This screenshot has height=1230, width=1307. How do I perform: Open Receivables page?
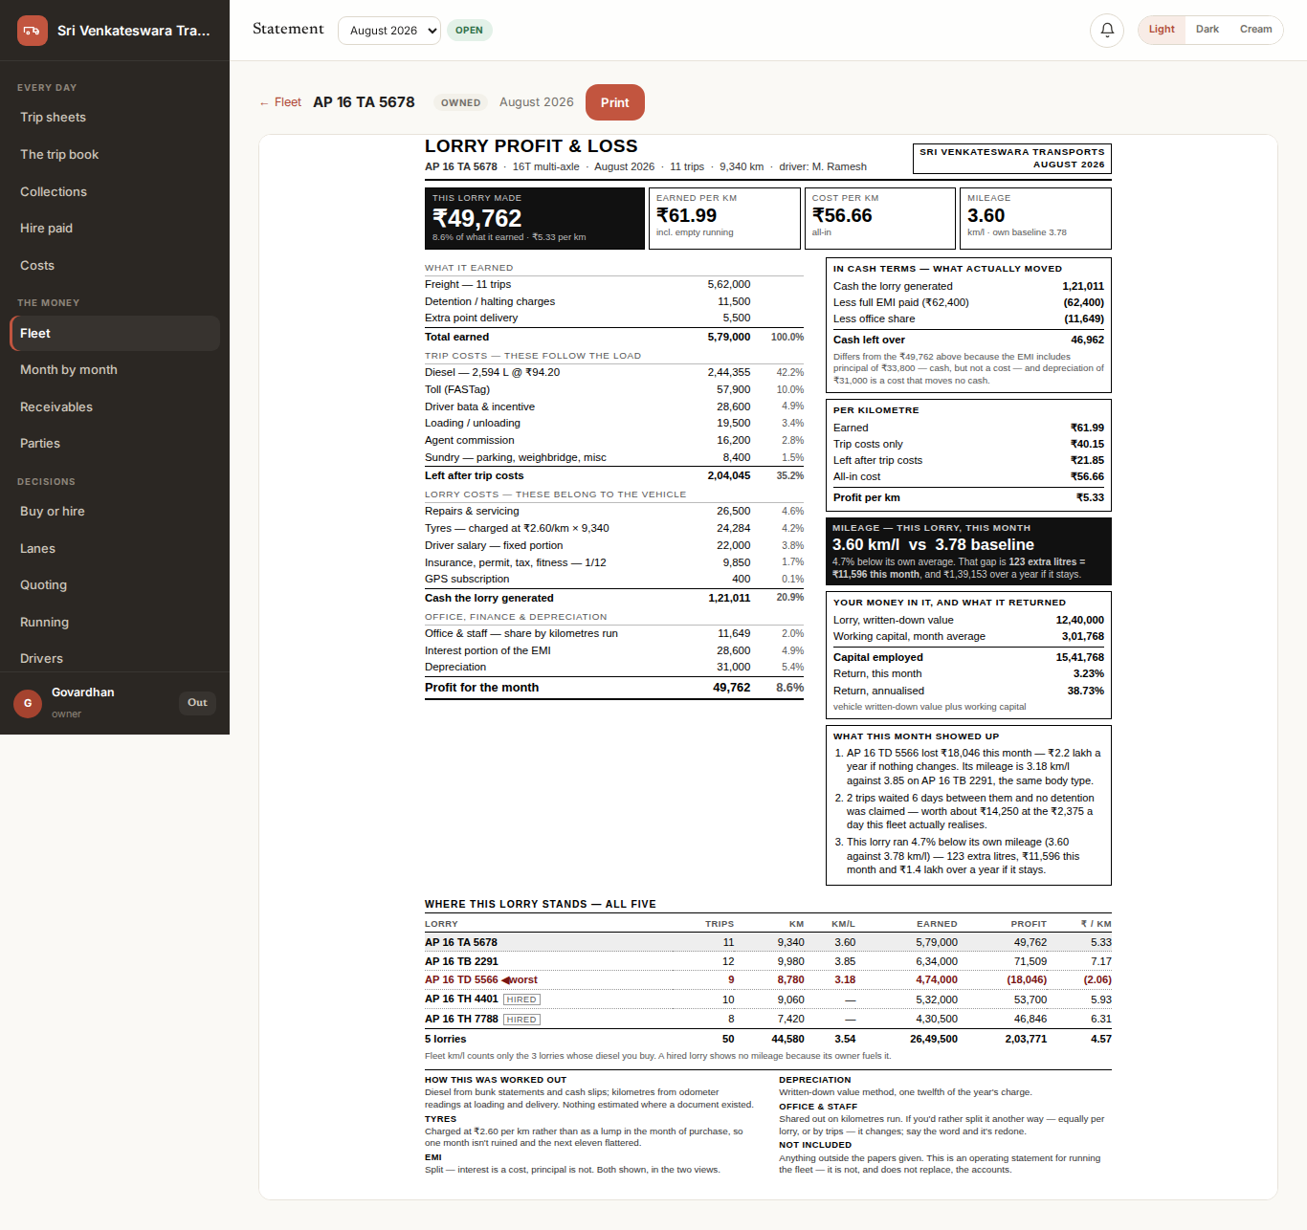point(115,407)
